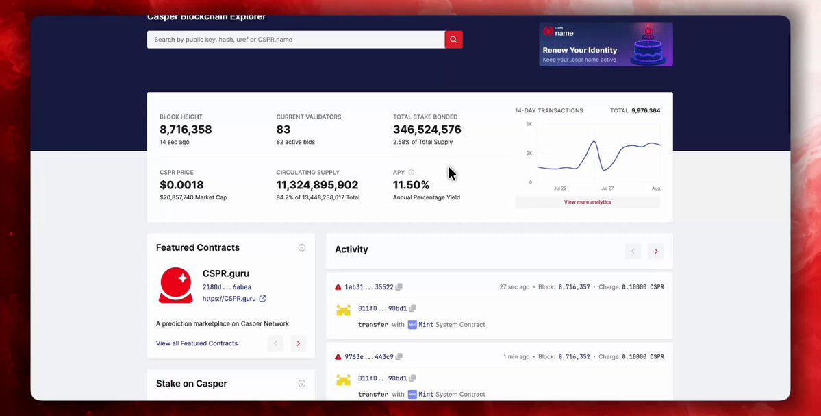Screen dimensions: 821x416
Task: Copy the deploy hash 1ab31...35522
Action: [x=399, y=287]
